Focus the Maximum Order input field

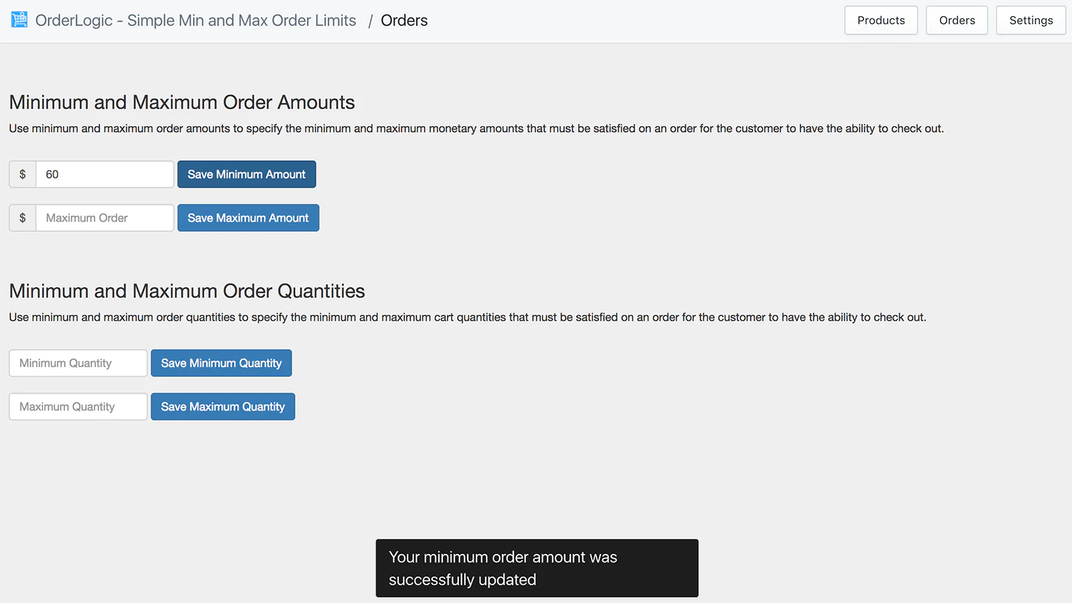[x=105, y=218]
